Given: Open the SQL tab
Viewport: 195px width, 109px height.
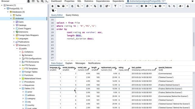Looking at the screenshot, I should pos(79,1).
